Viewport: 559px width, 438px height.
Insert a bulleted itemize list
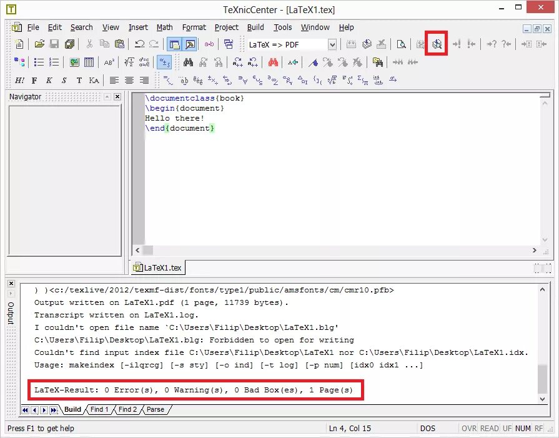tap(39, 62)
